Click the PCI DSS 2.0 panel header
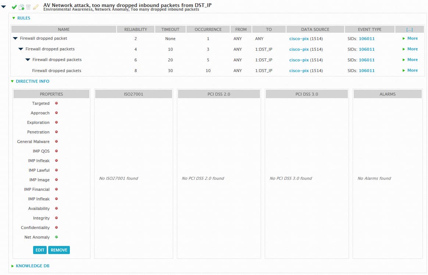This screenshot has width=428, height=275. [x=219, y=94]
